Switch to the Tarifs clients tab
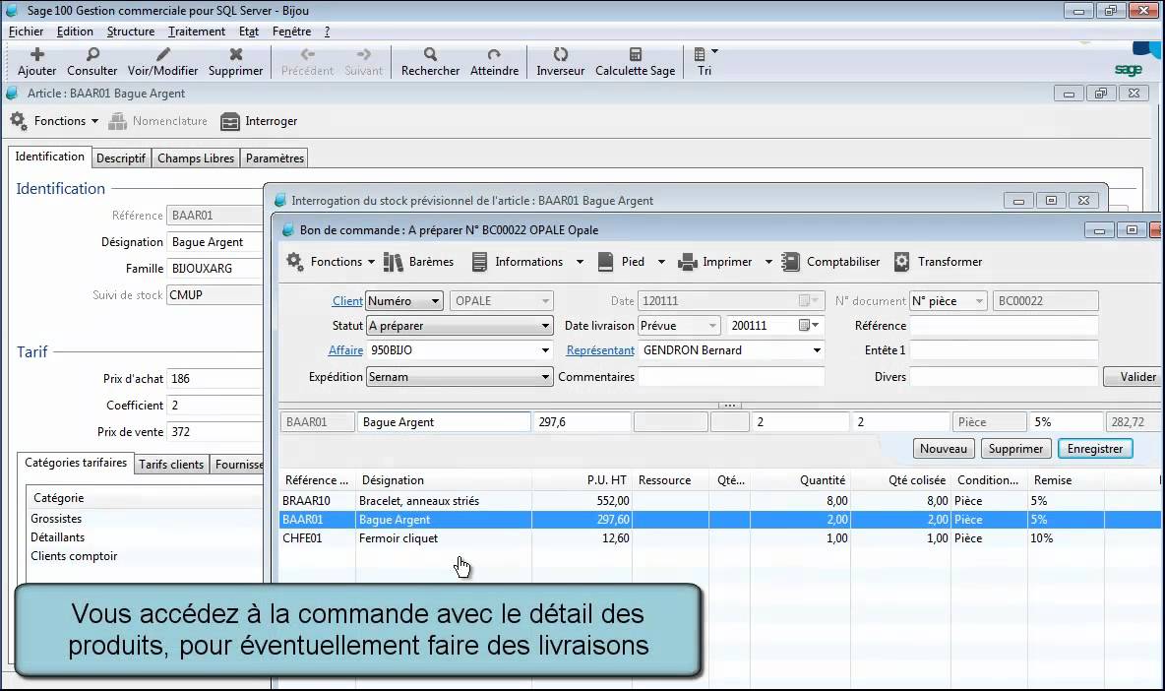This screenshot has width=1165, height=691. tap(171, 465)
